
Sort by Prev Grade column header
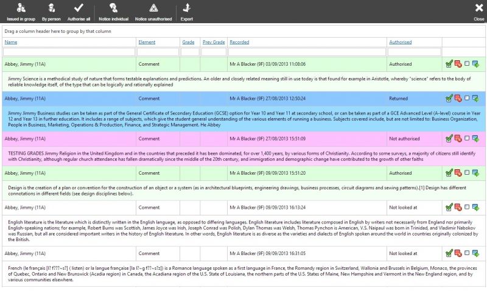(214, 42)
